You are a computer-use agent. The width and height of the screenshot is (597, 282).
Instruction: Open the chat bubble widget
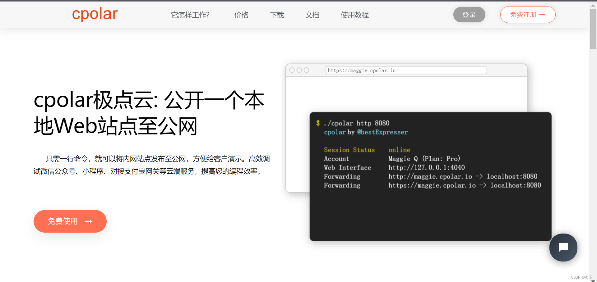563,247
